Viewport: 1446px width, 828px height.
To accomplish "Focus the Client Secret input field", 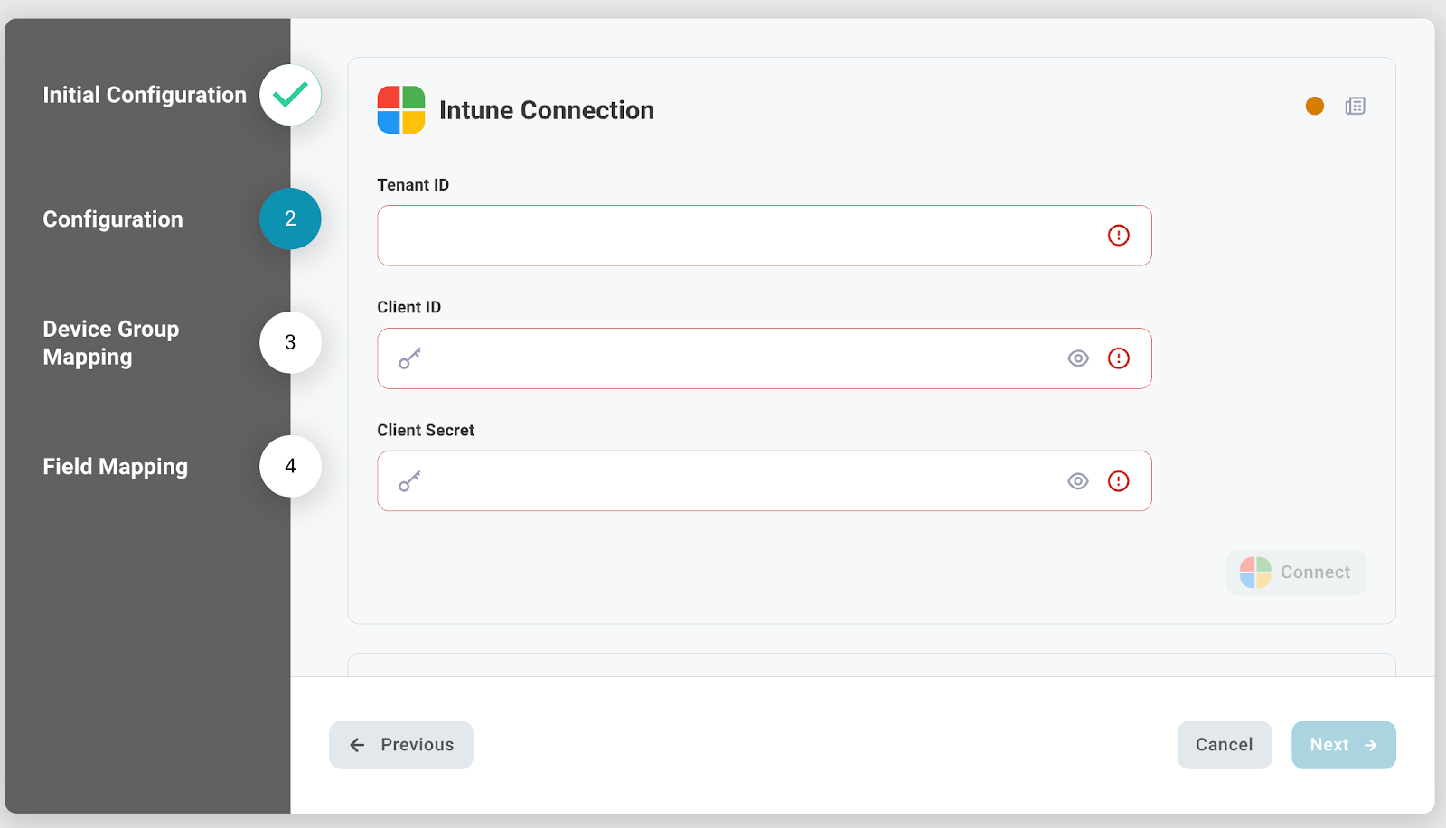I will (x=765, y=481).
